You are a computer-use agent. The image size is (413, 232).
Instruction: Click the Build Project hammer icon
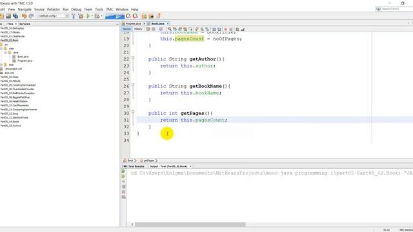pyautogui.click(x=74, y=16)
